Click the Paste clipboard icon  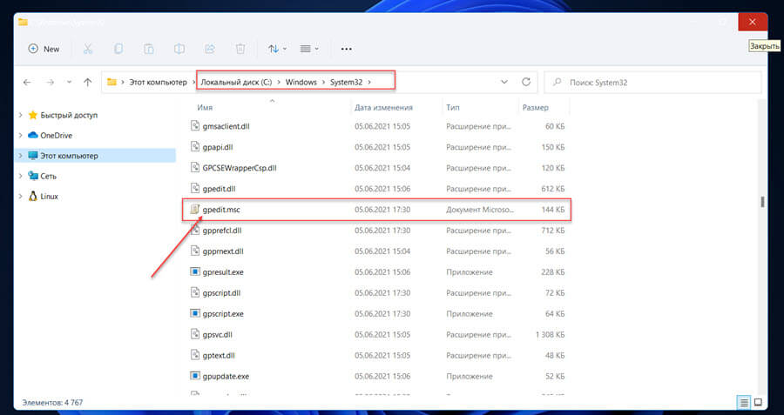tap(149, 49)
